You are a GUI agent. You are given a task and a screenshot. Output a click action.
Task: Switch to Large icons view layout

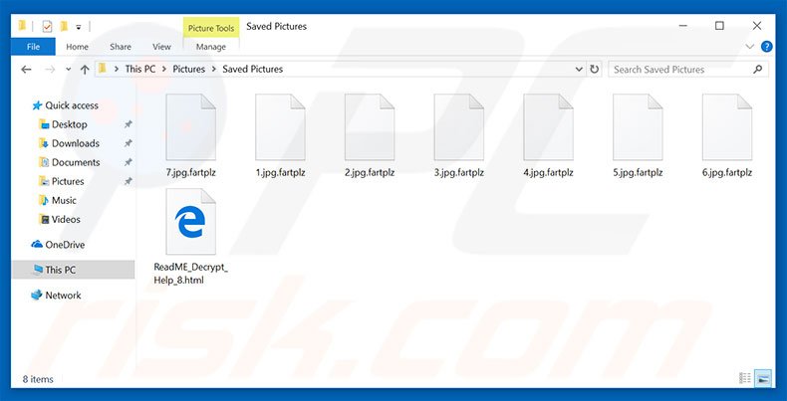tap(763, 378)
